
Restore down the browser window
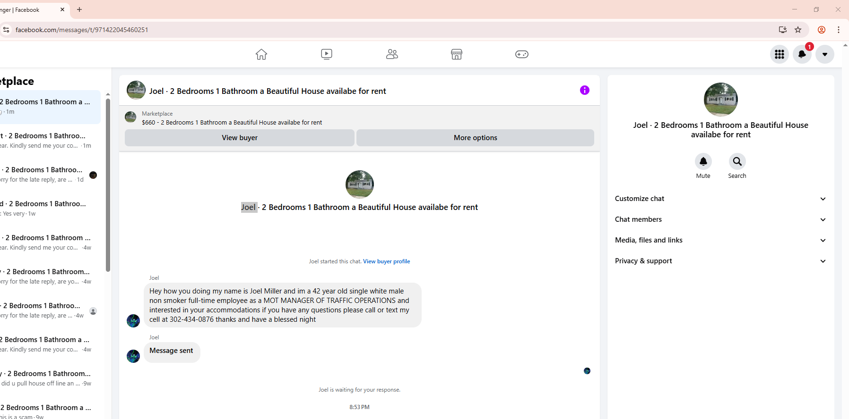pyautogui.click(x=816, y=9)
